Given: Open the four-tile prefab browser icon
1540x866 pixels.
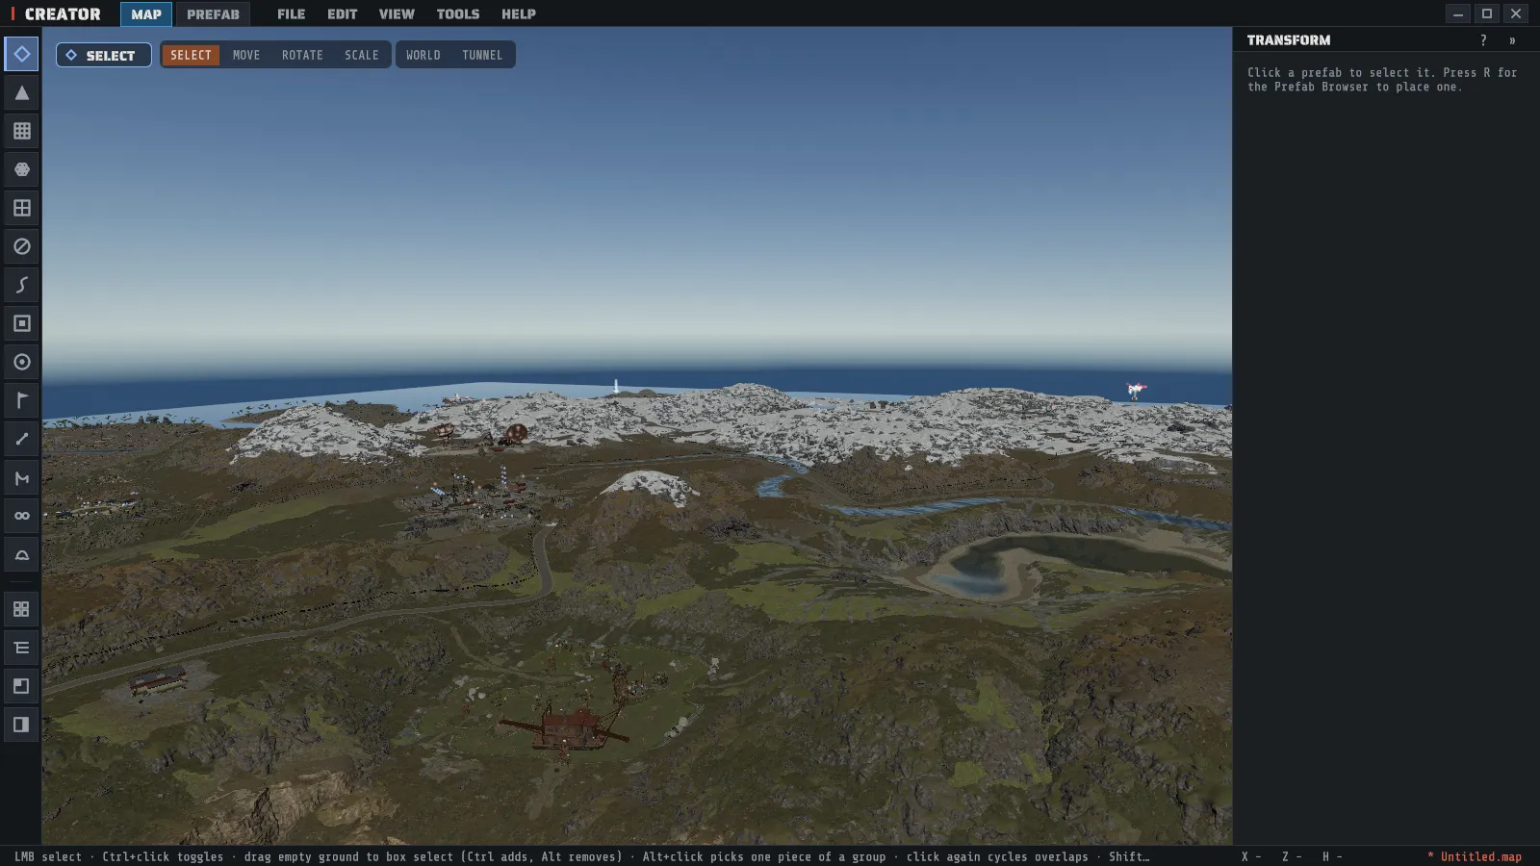Looking at the screenshot, I should pyautogui.click(x=21, y=609).
